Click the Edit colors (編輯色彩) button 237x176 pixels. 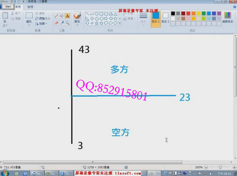coord(227,17)
